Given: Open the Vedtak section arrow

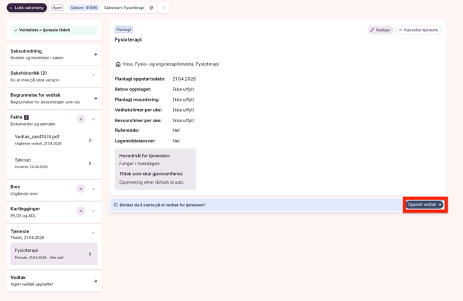Looking at the screenshot, I should (x=95, y=280).
